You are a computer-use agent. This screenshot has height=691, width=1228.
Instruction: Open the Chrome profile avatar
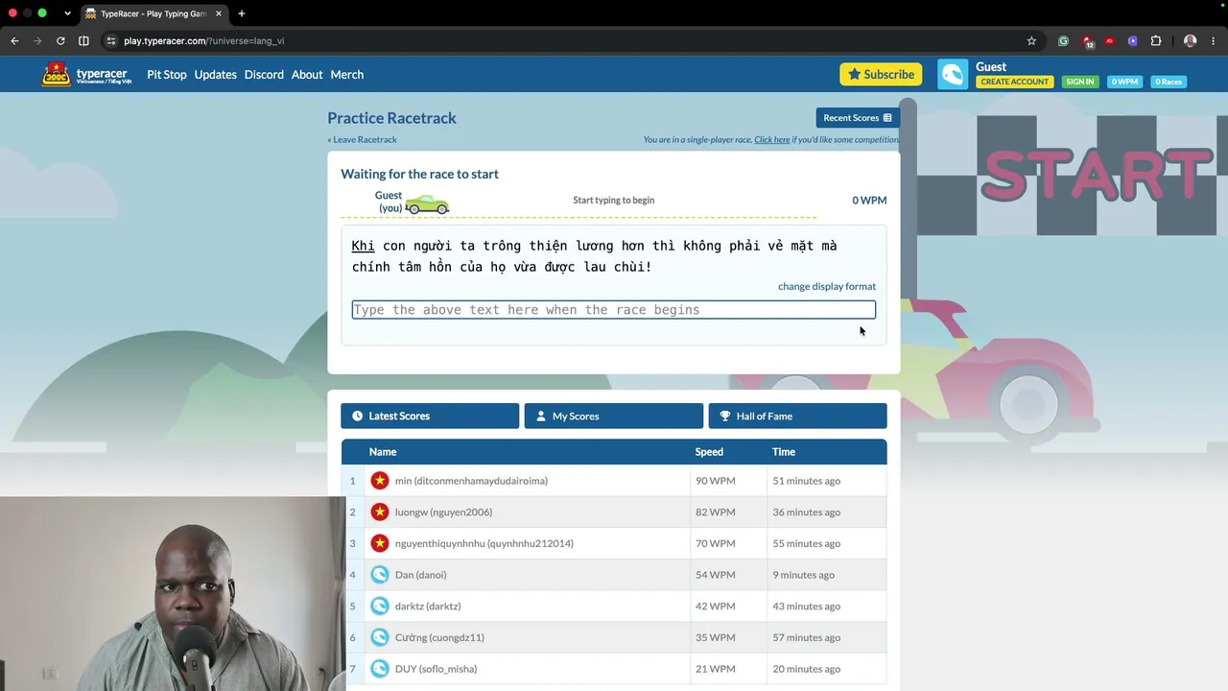[1191, 41]
